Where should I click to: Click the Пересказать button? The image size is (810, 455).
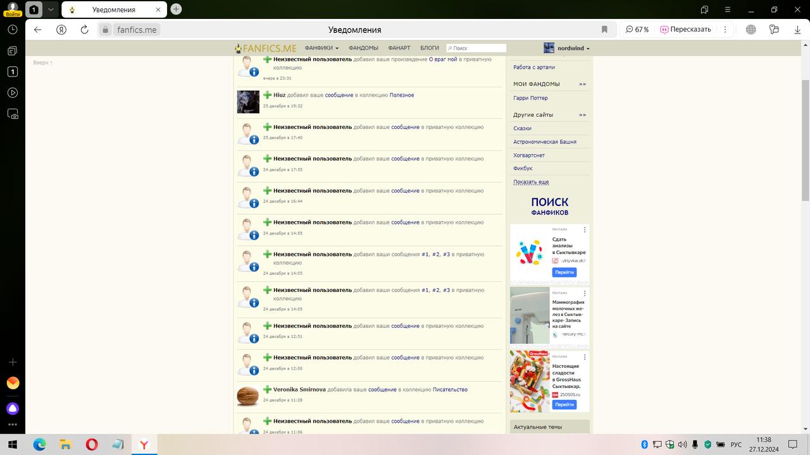685,30
